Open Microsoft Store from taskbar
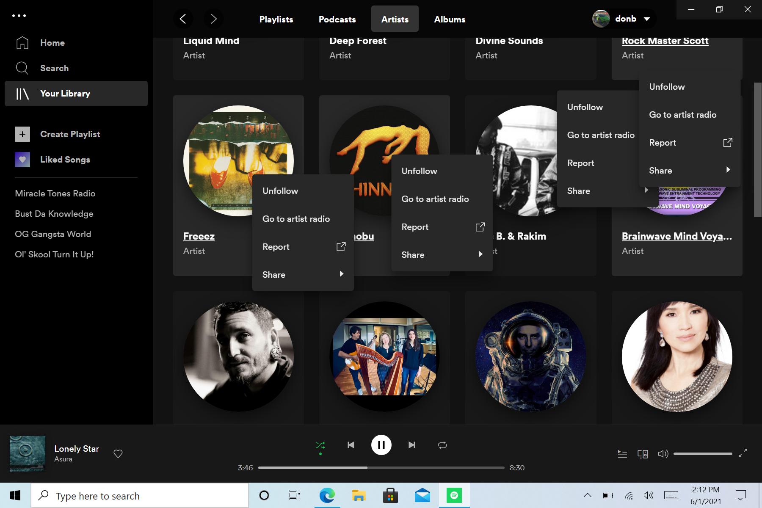The height and width of the screenshot is (508, 762). click(x=390, y=495)
